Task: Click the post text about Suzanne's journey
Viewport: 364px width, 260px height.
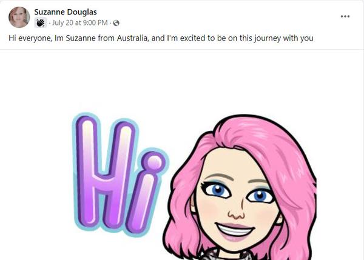Action: pos(161,38)
